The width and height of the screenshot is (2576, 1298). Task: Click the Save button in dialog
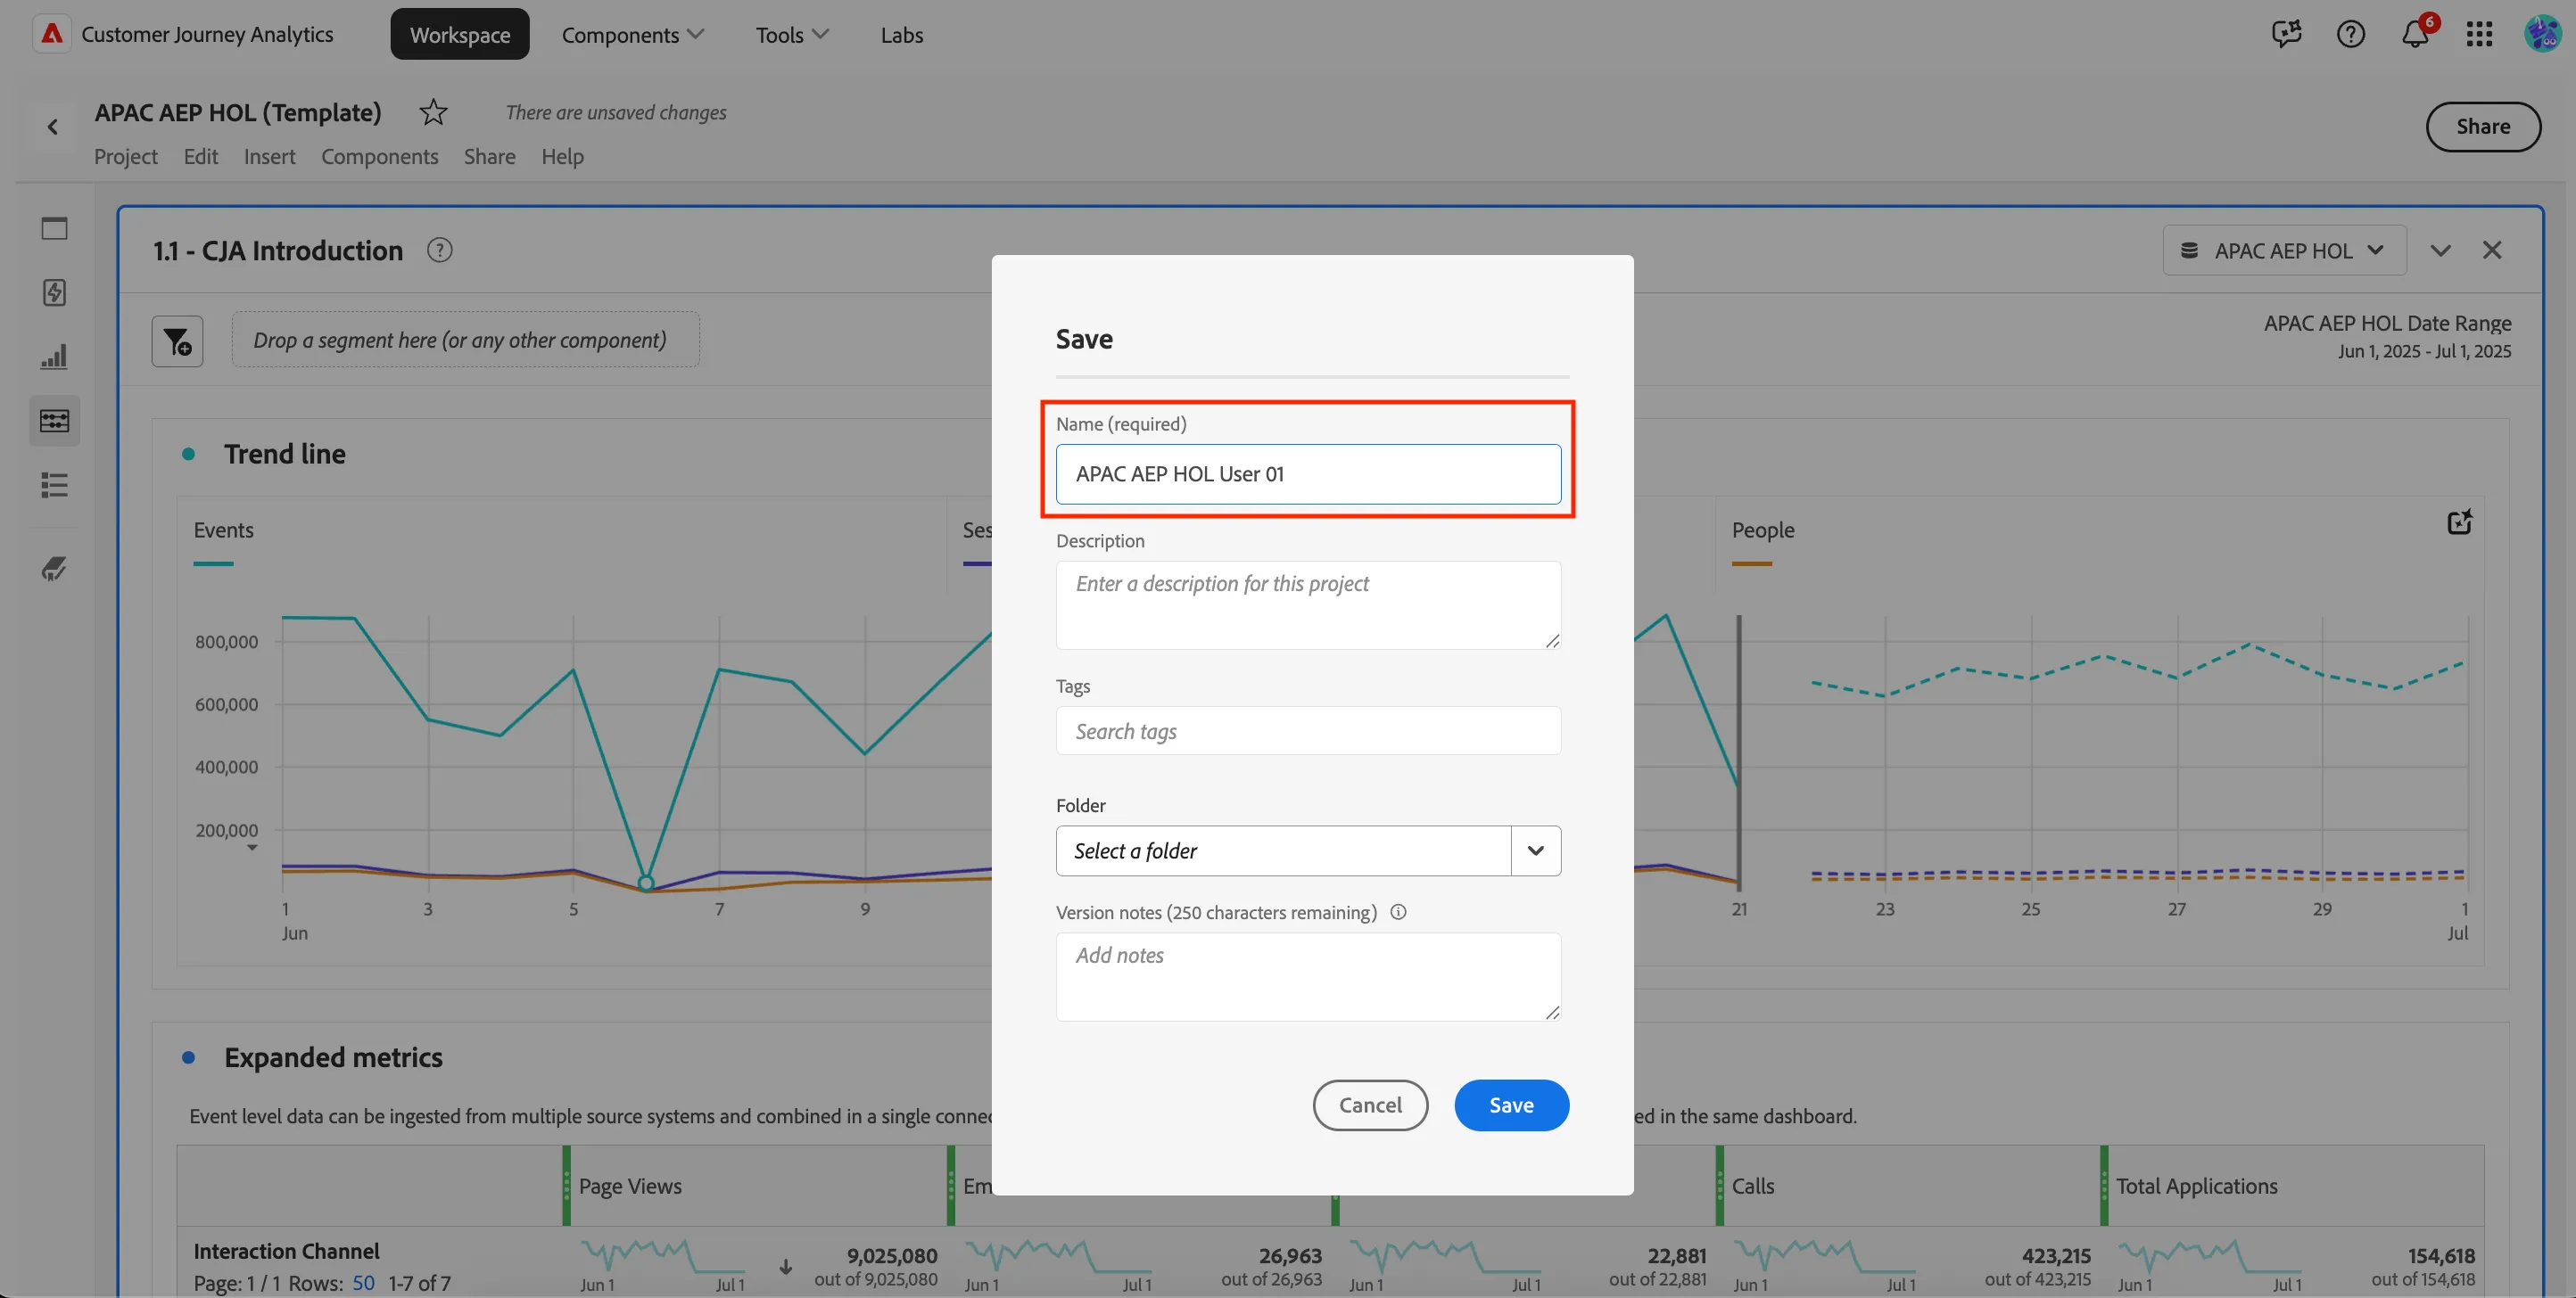coord(1511,1105)
